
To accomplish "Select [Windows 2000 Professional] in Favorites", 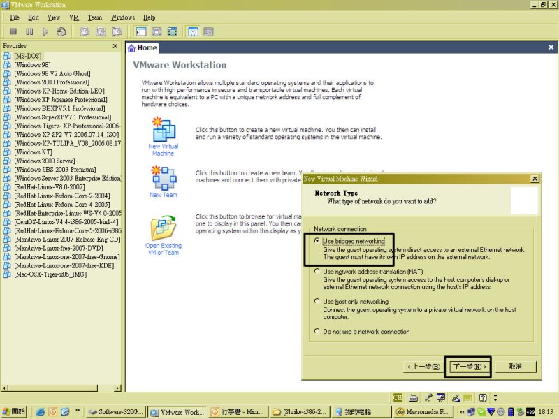I will tap(51, 82).
